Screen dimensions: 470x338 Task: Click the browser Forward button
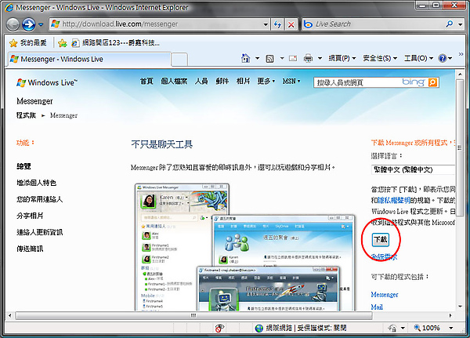pos(29,24)
